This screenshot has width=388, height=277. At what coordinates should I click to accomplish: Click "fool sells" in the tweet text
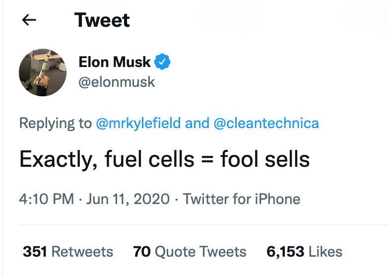265,159
